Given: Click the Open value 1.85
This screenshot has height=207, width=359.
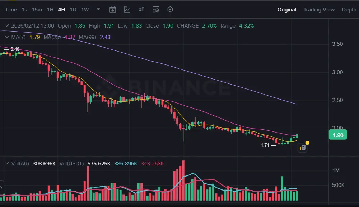Looking at the screenshot, I should pyautogui.click(x=80, y=26).
